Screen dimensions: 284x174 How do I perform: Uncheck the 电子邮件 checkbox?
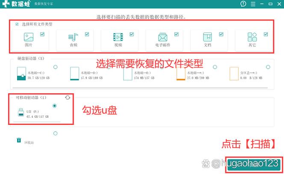click(x=176, y=34)
